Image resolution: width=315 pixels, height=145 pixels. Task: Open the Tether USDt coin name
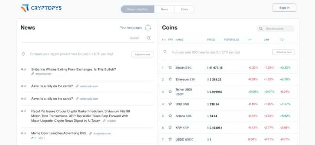tap(183, 92)
